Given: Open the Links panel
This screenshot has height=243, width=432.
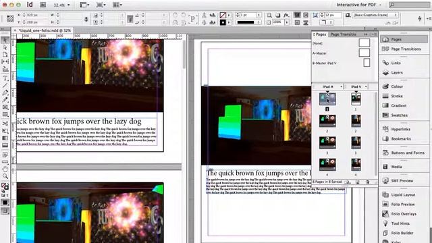Looking at the screenshot, I should pyautogui.click(x=404, y=63).
